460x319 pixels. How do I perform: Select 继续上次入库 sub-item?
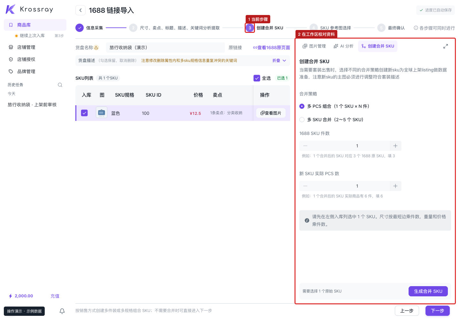pos(32,35)
